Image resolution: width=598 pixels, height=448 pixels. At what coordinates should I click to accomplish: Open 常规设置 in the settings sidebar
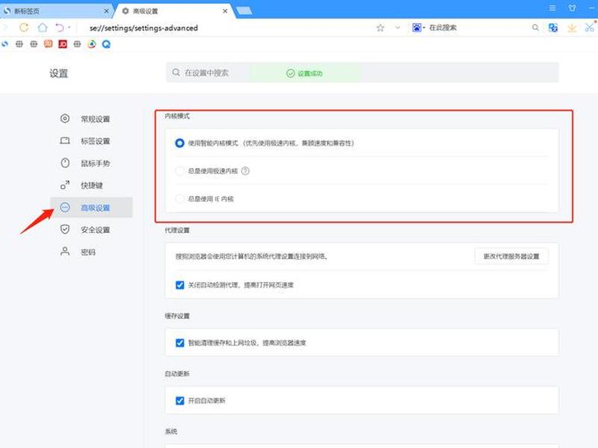91,119
